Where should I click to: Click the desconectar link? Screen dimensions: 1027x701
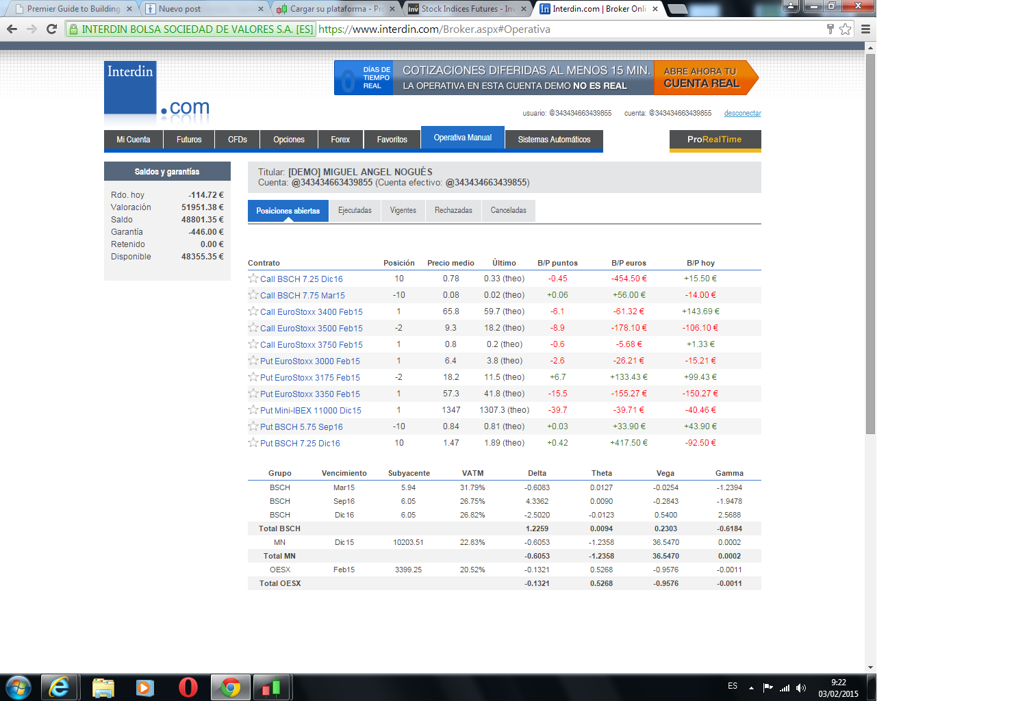742,114
